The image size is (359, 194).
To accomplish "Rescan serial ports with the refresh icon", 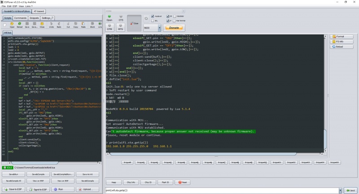I will coord(146,18).
